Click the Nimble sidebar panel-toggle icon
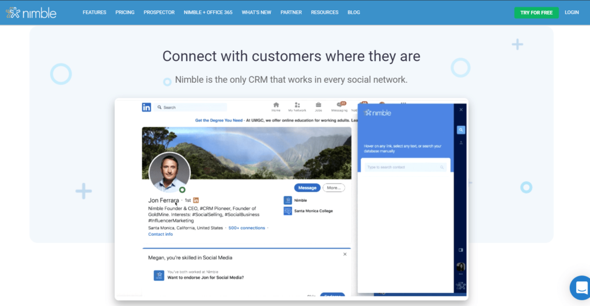The height and width of the screenshot is (306, 590). tap(461, 250)
